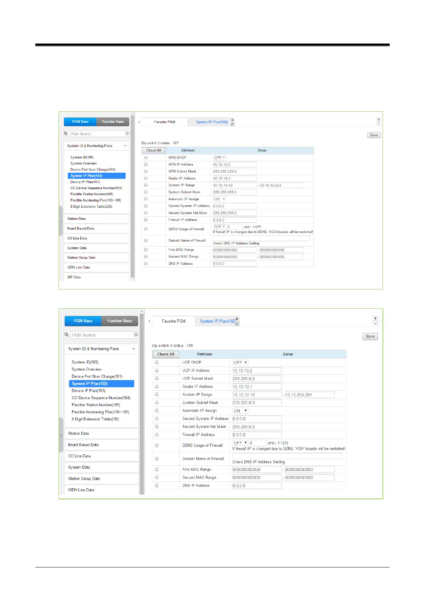Click upper sidebar vertical scrollbar
Image resolution: width=425 pixels, height=601 pixels.
tap(133, 196)
